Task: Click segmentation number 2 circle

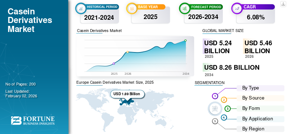Action: [224, 100]
